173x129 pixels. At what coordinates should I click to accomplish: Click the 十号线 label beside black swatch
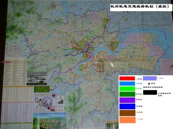point(164,95)
